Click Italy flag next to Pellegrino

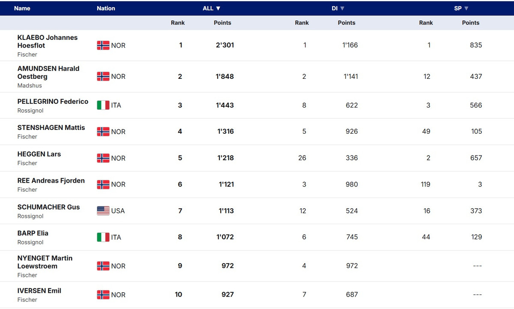103,105
